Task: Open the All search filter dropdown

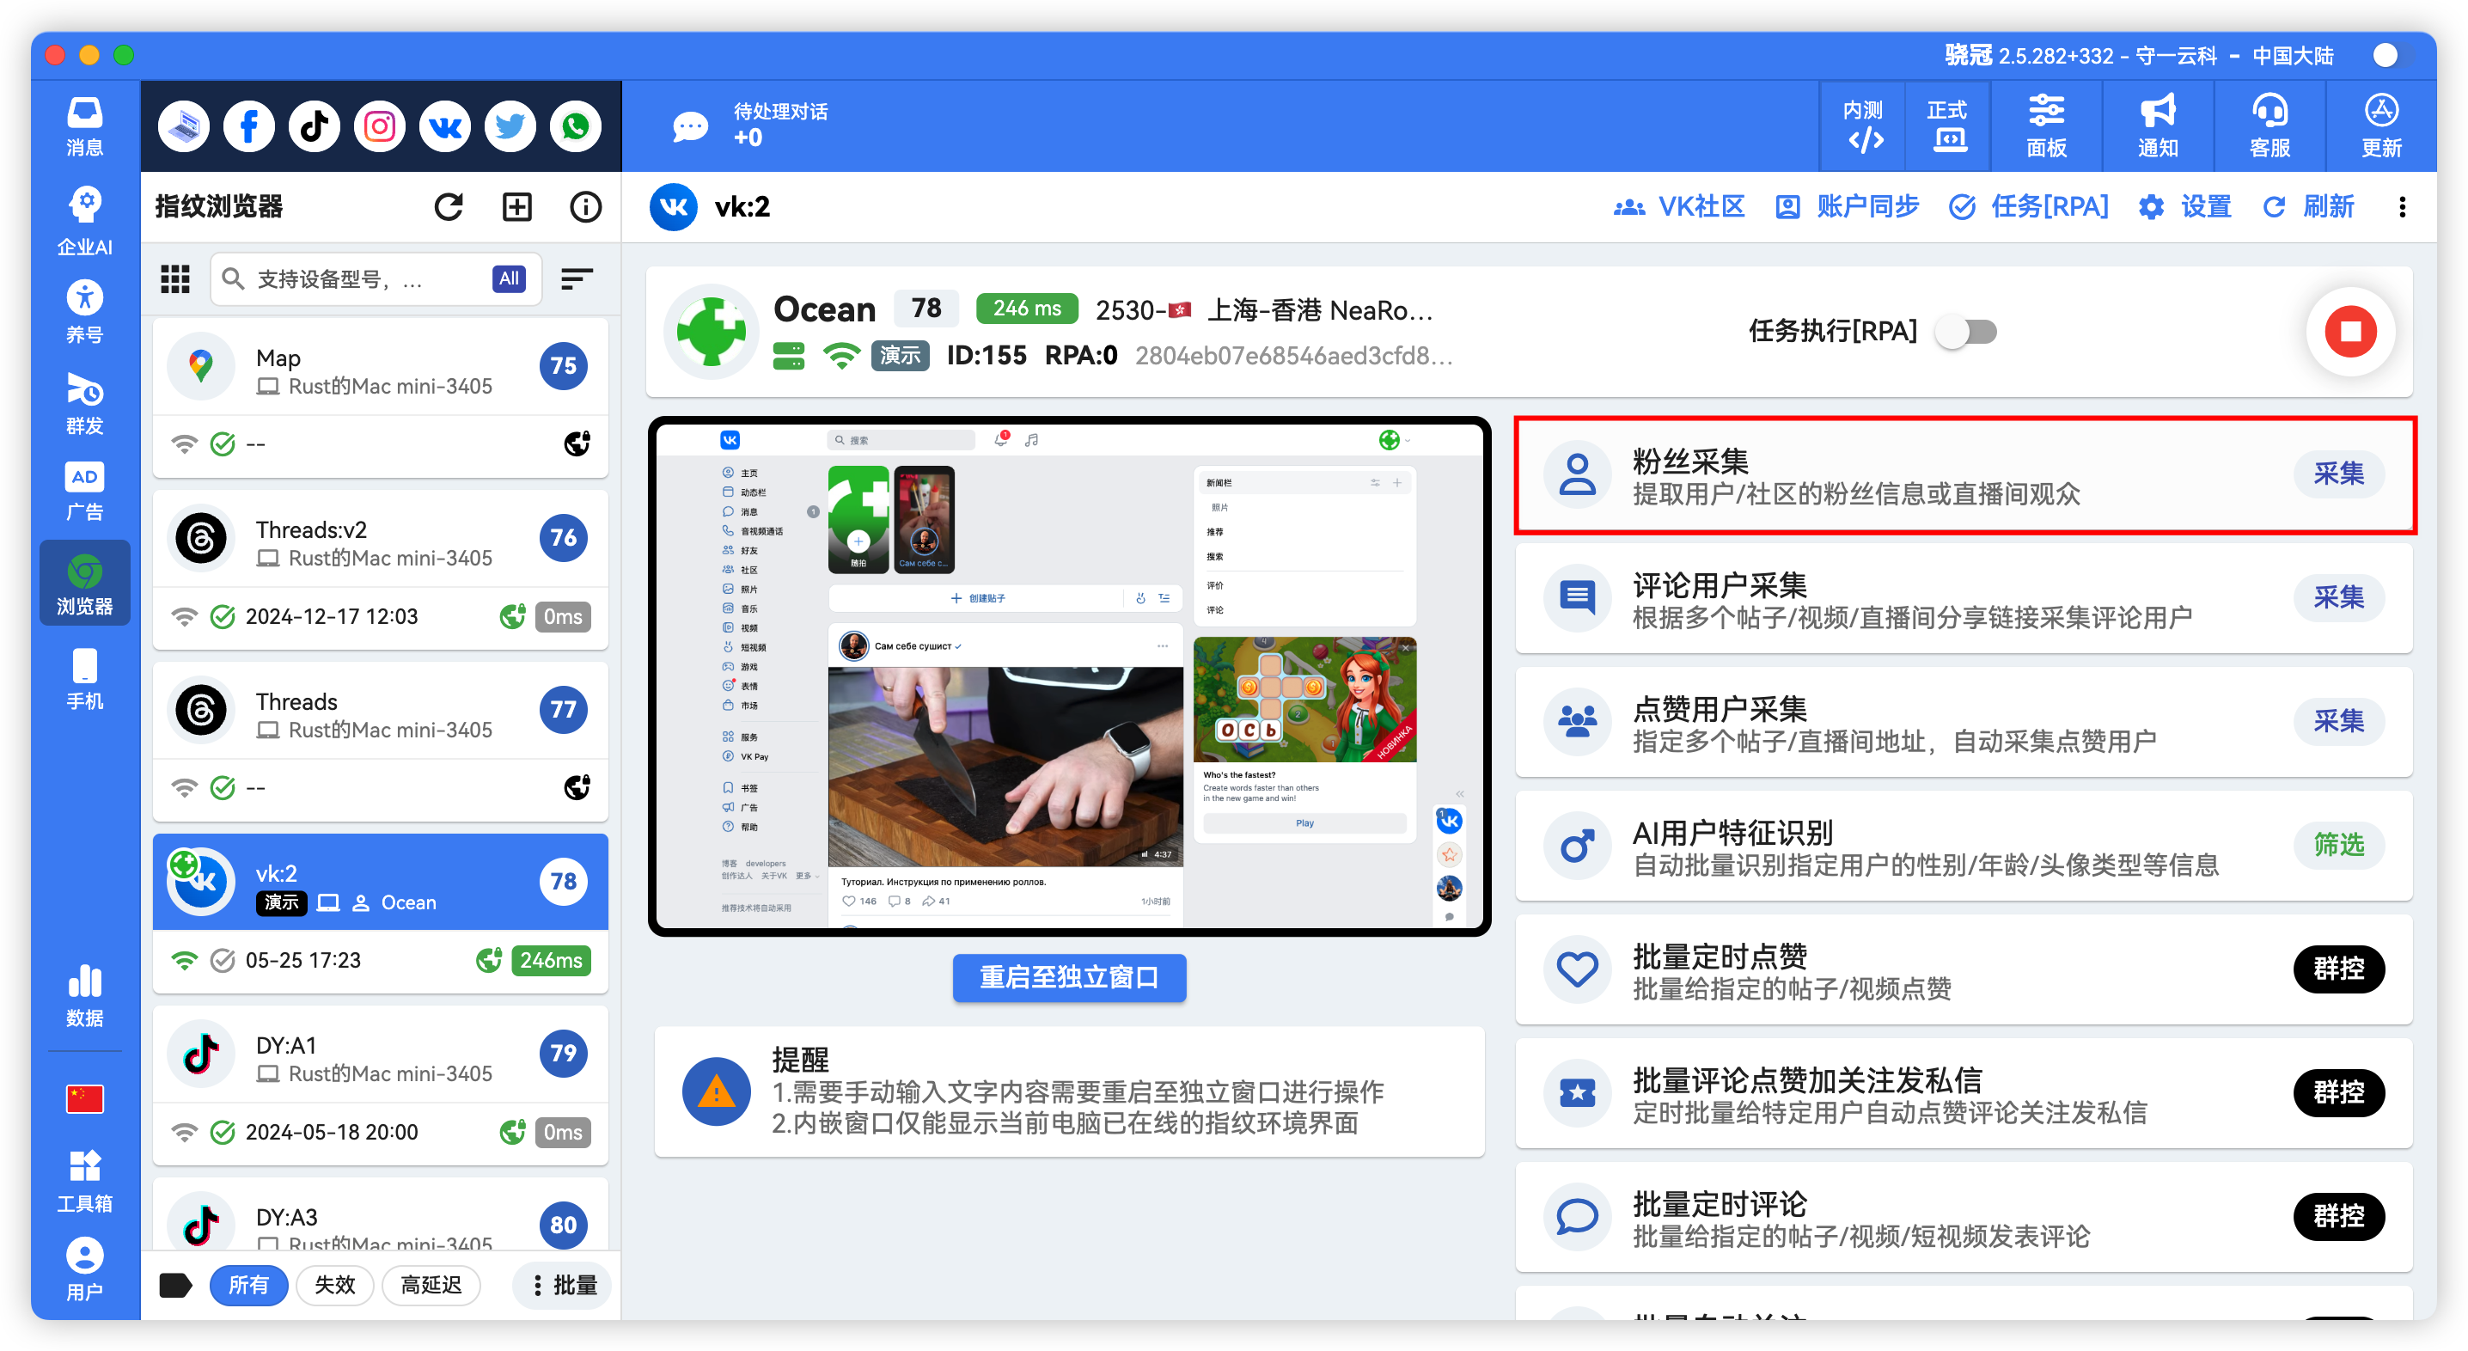Action: [508, 278]
